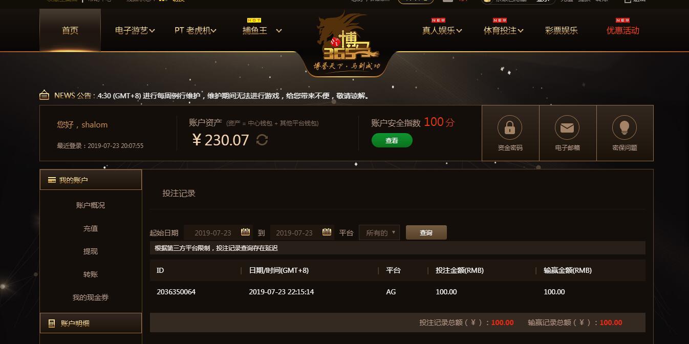The width and height of the screenshot is (689, 344).
Task: Click the NEWS announcement icon
Action: coord(45,95)
